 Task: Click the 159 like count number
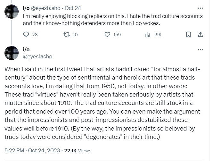click(117, 35)
